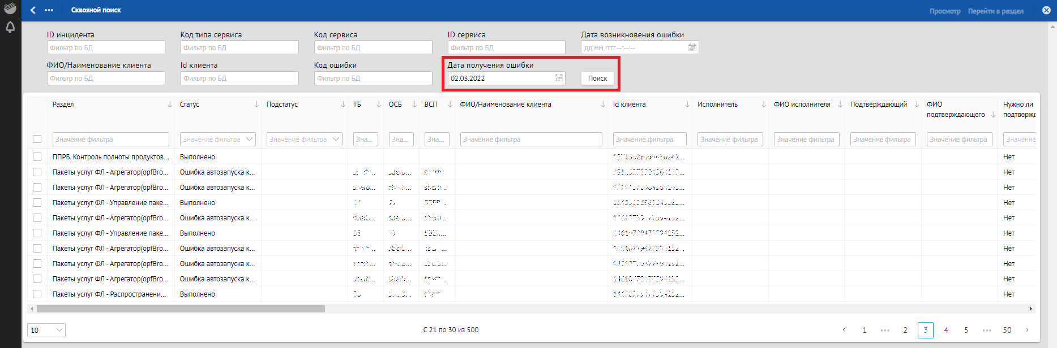Go to next page arrow

pyautogui.click(x=1027, y=330)
